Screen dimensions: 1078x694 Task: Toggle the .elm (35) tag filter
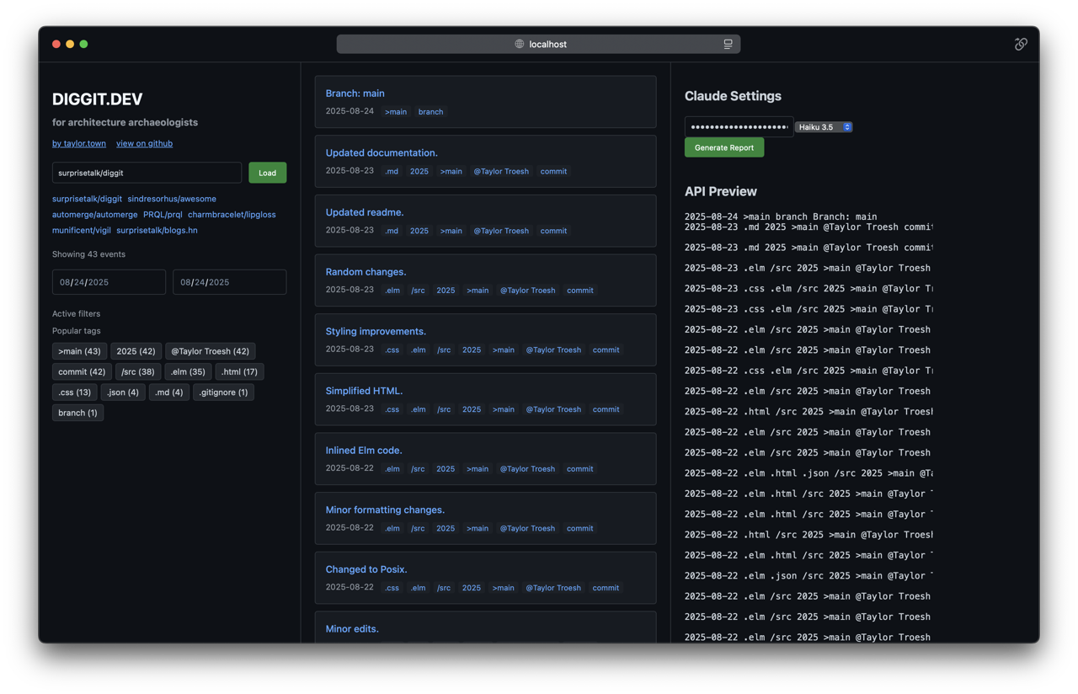[x=187, y=371]
